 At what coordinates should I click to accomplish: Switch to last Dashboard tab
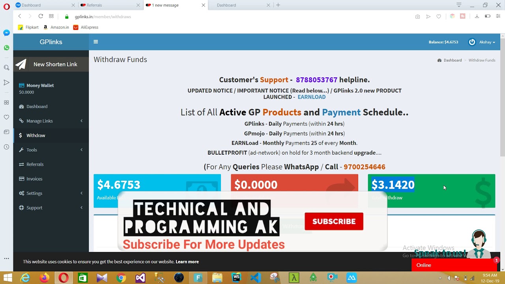coord(241,5)
